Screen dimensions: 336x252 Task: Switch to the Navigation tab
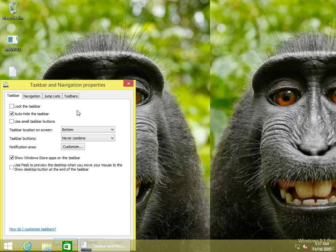pyautogui.click(x=32, y=96)
